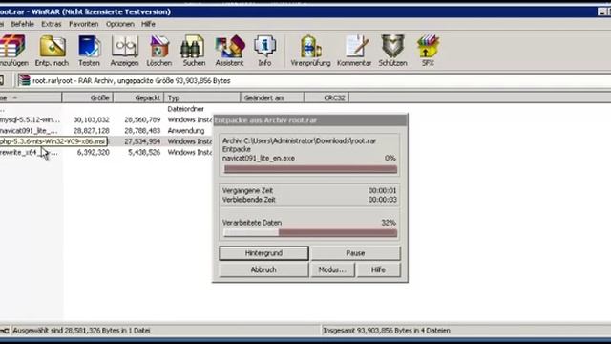
Task: Click the Löschen delete icon
Action: point(159,47)
